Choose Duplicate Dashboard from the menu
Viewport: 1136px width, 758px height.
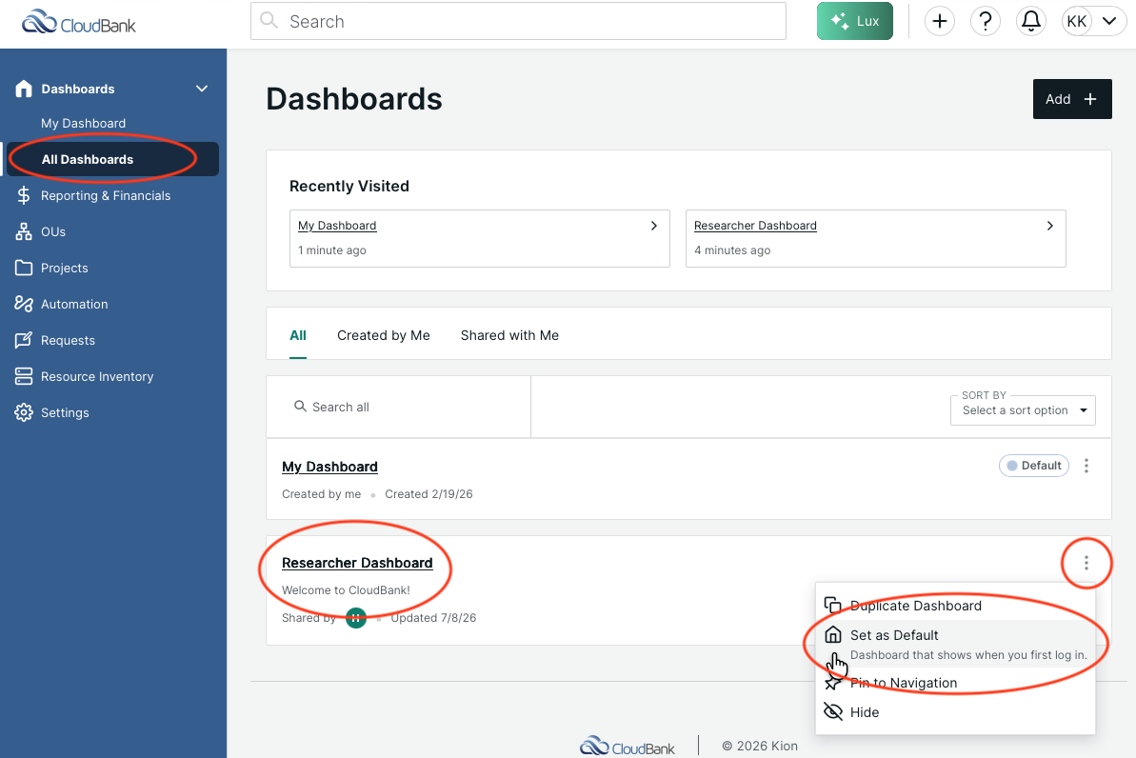click(955, 605)
